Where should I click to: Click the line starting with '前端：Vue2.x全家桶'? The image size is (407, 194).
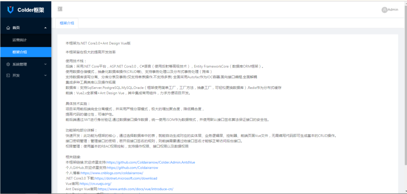(128, 93)
